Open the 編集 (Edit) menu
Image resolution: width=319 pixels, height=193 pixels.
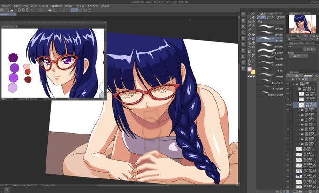tap(16, 6)
